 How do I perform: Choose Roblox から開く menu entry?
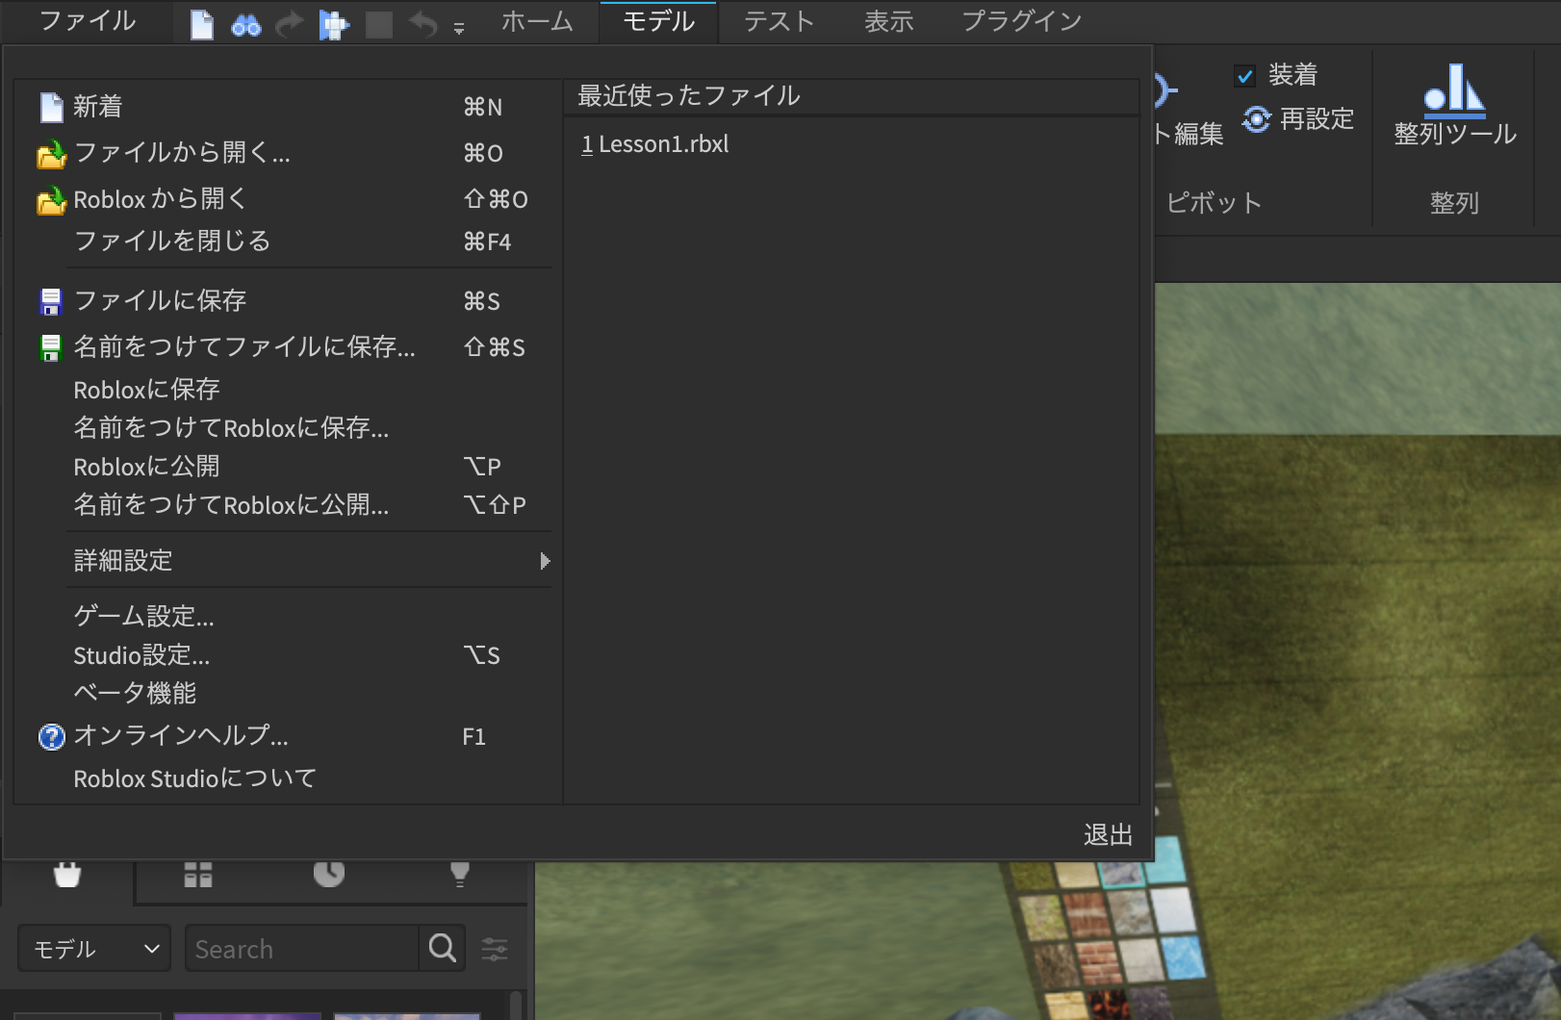287,199
